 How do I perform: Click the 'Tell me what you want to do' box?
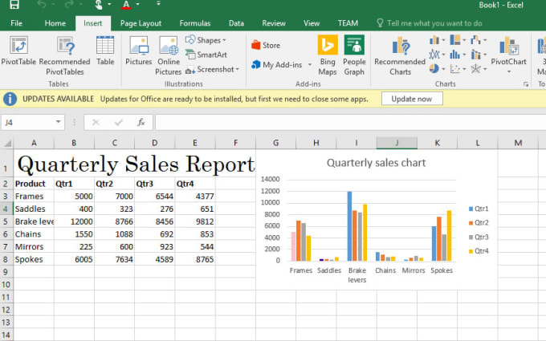click(430, 23)
